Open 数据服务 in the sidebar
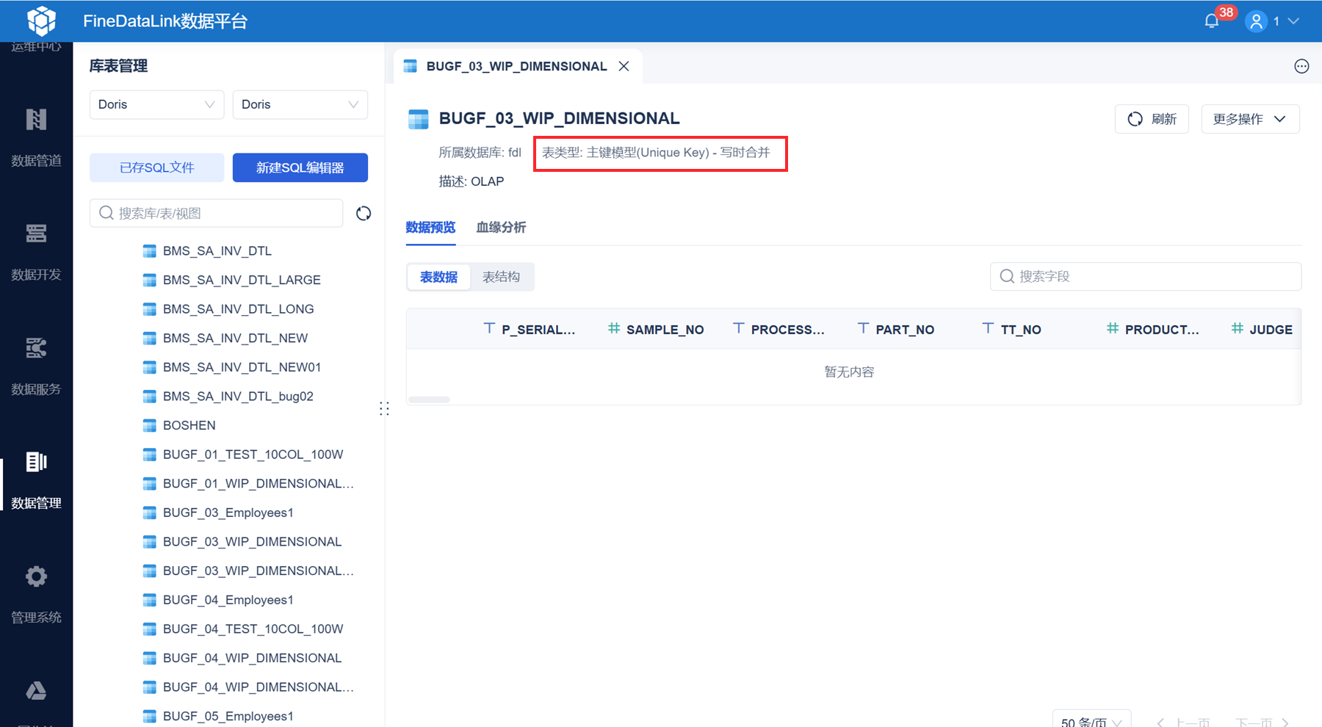Viewport: 1322px width, 727px height. (x=36, y=367)
